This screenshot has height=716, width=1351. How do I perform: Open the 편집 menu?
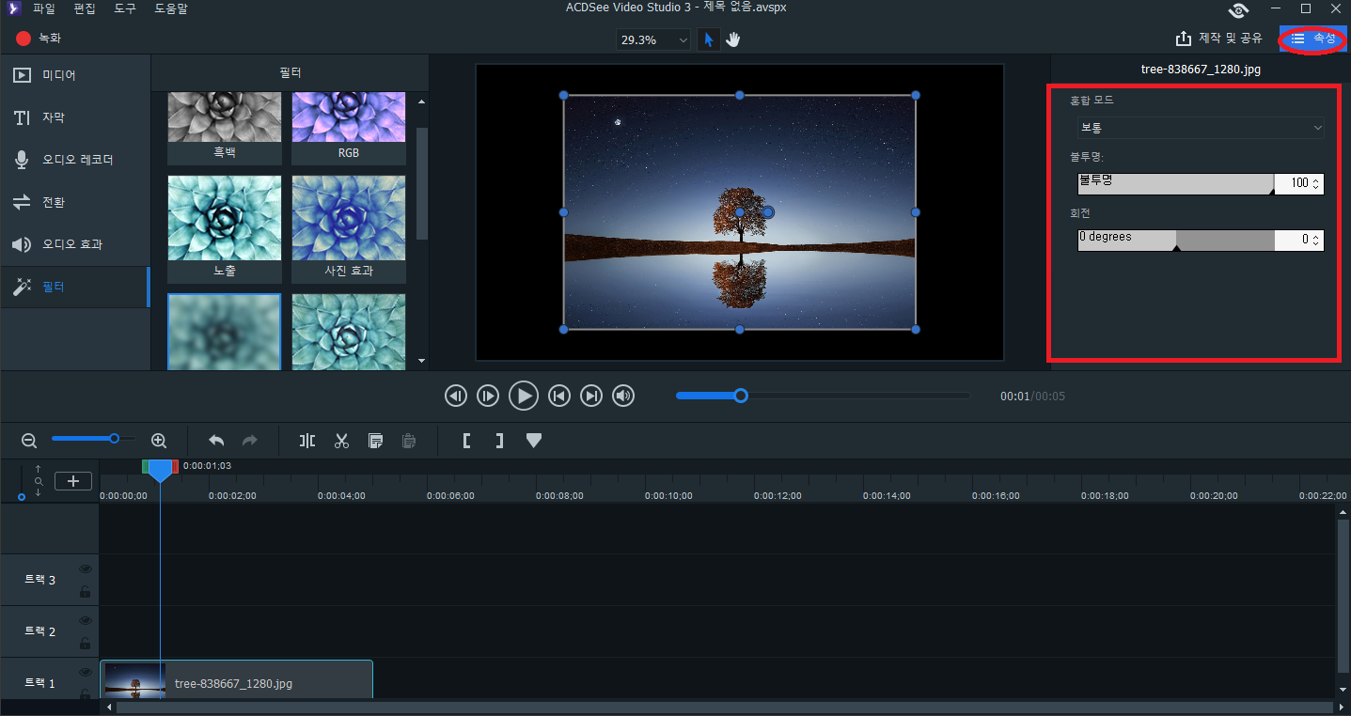click(x=85, y=8)
